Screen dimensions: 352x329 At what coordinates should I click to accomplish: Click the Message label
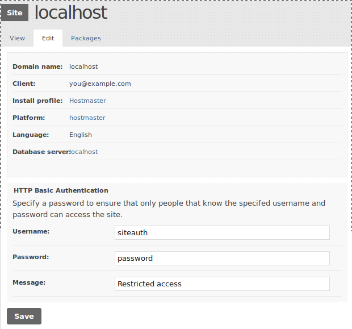(x=29, y=283)
